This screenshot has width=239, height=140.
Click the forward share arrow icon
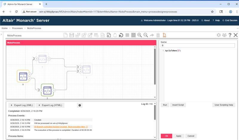[x=152, y=35]
